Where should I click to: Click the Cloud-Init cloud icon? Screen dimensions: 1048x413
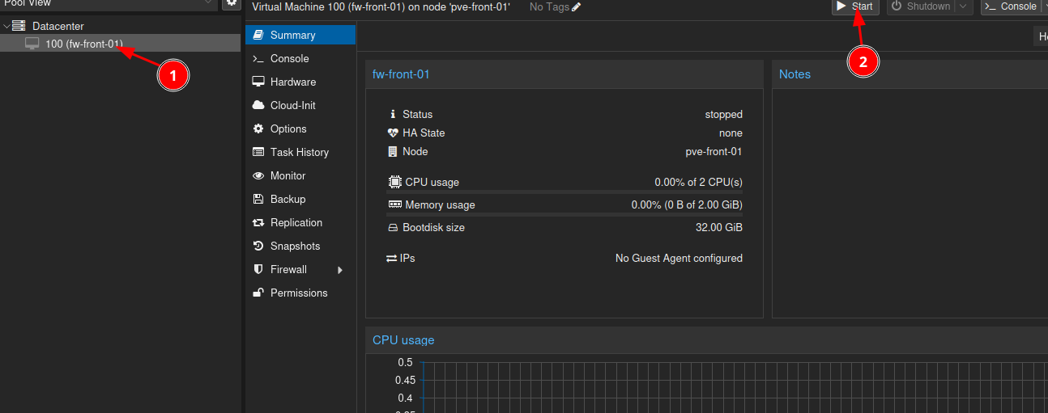[258, 105]
